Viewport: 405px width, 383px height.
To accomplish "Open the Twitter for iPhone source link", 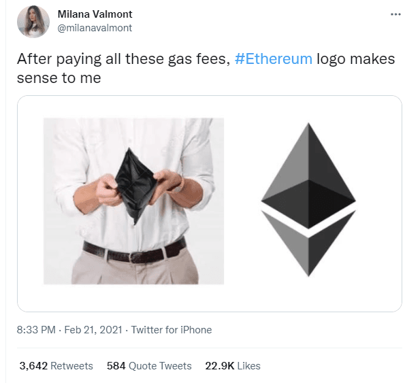I will 172,330.
